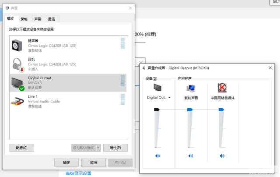Open the dropdown behind the volume mixer window
This screenshot has width=280, height=177.
click(x=141, y=62)
